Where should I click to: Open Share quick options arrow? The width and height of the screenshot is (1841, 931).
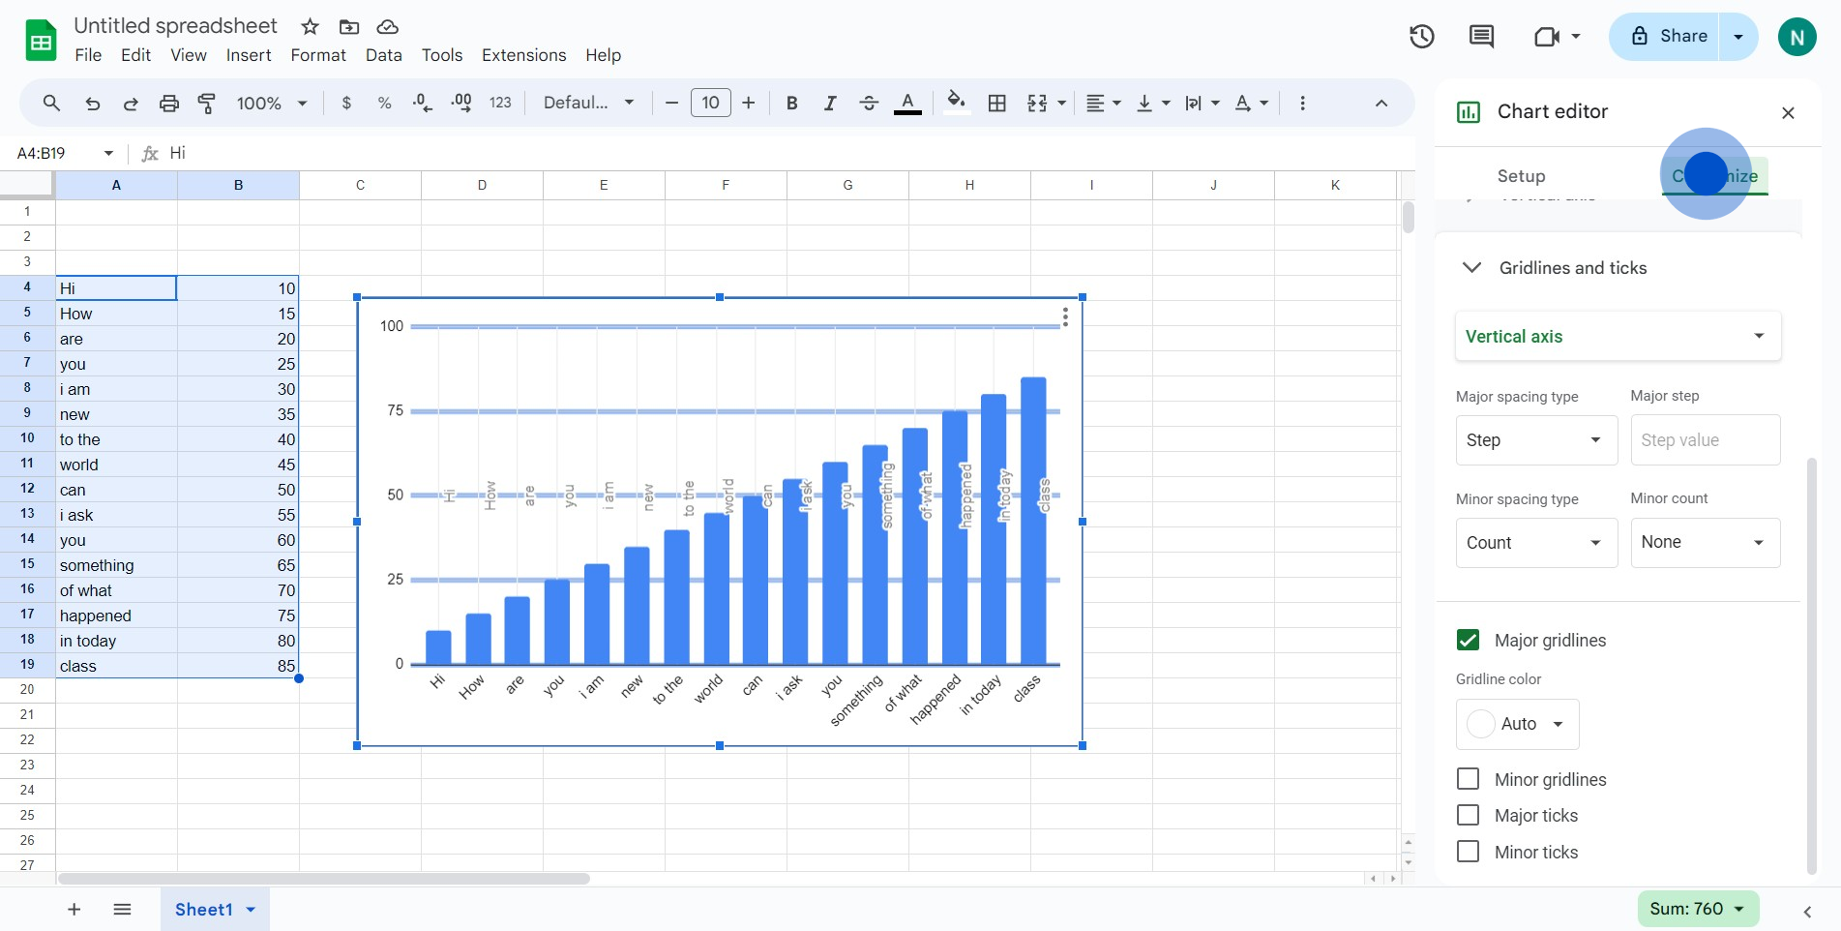(1738, 37)
